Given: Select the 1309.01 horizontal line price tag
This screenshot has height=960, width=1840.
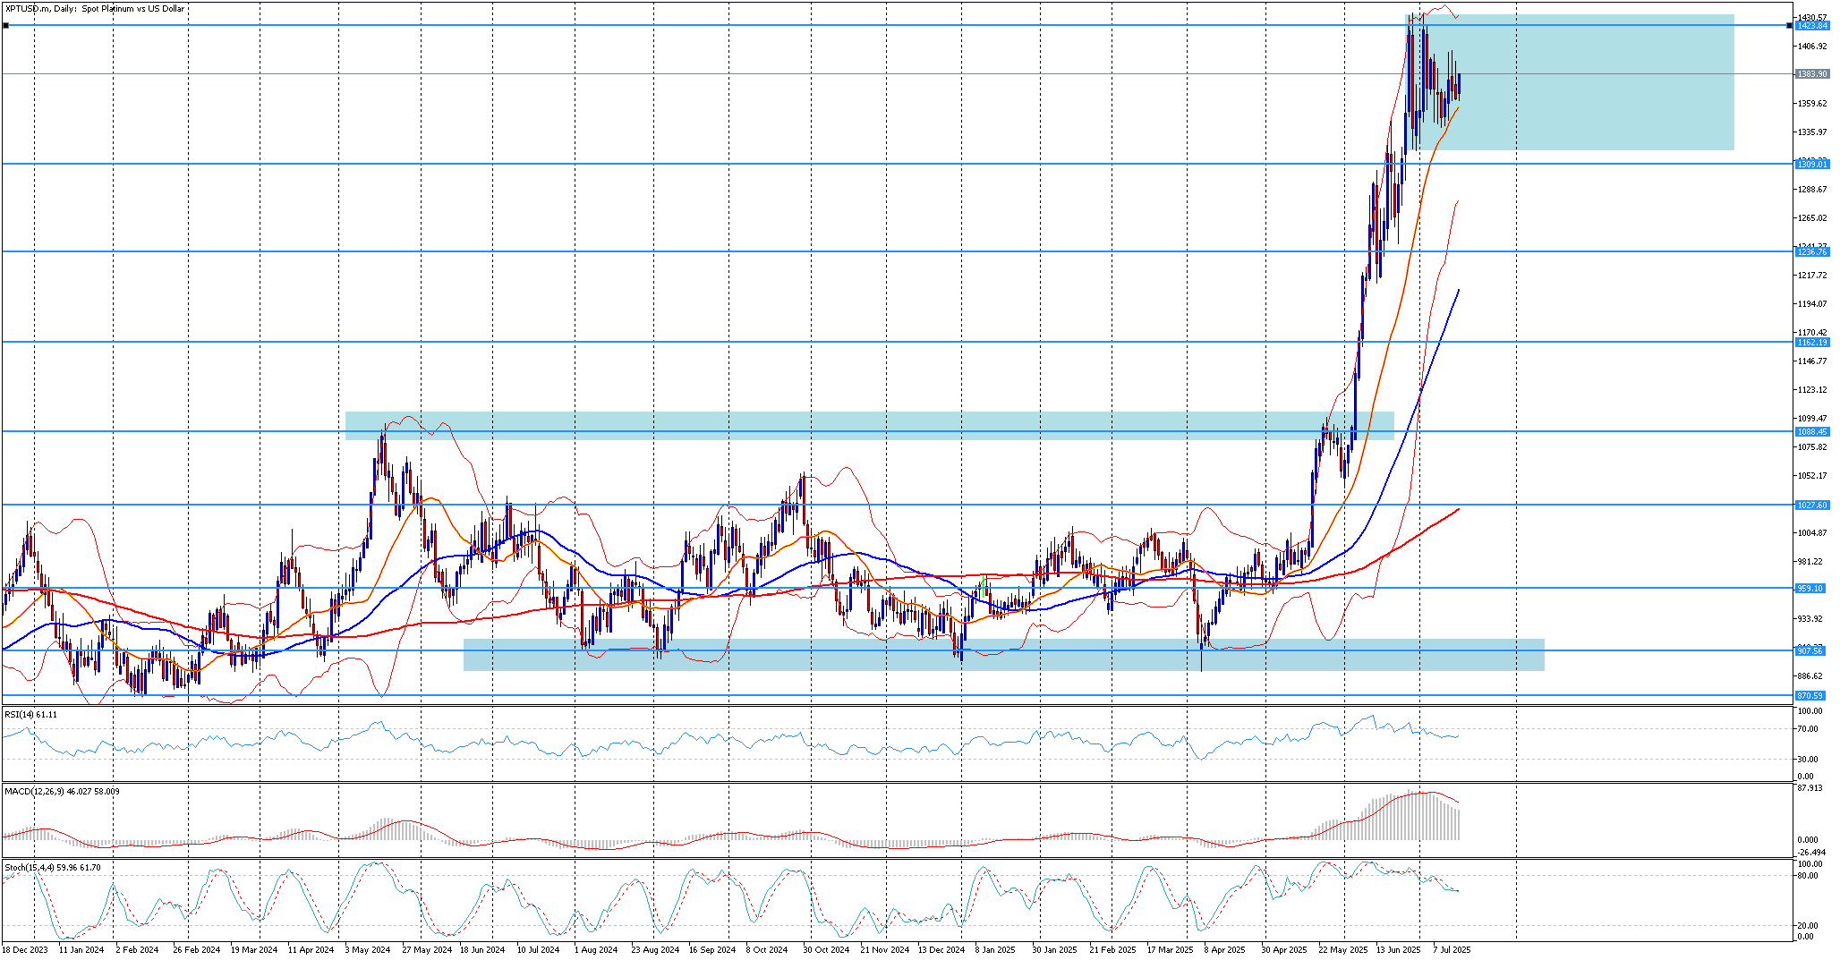Looking at the screenshot, I should (x=1812, y=165).
